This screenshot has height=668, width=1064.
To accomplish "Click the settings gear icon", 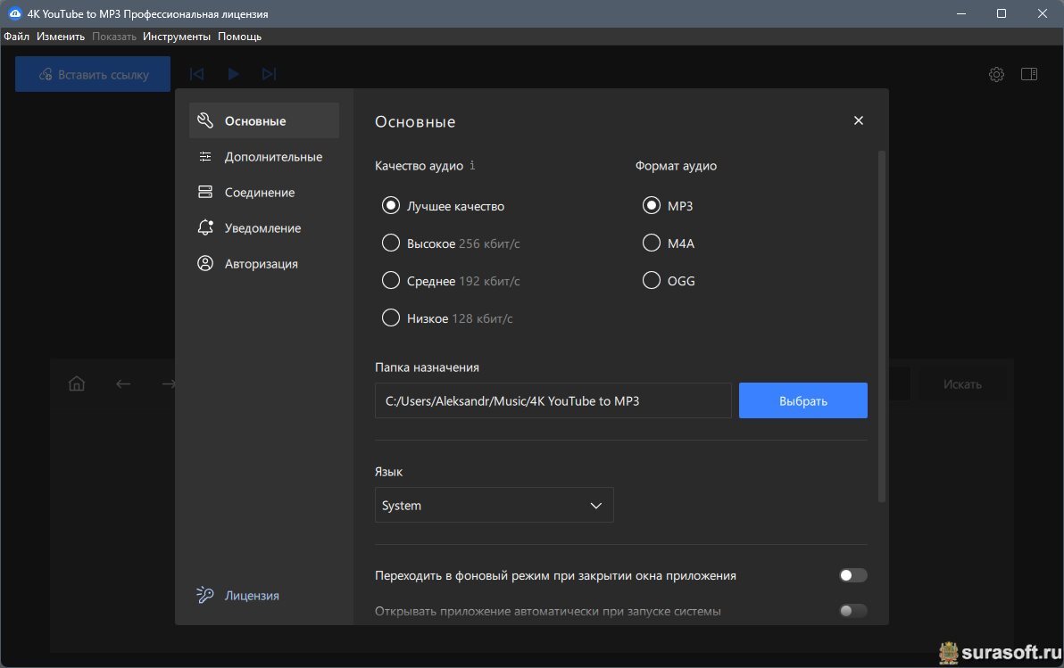I will tap(996, 75).
